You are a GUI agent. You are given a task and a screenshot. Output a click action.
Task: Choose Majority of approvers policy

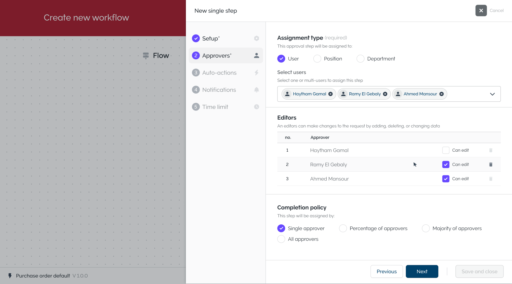coord(426,228)
